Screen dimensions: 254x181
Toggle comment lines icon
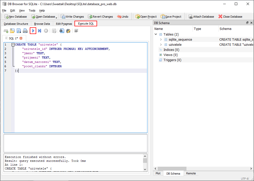click(x=76, y=31)
